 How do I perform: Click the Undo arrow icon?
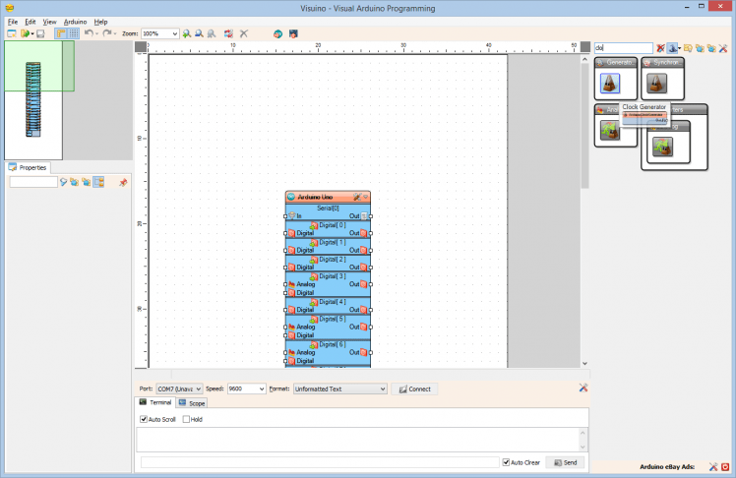(89, 33)
